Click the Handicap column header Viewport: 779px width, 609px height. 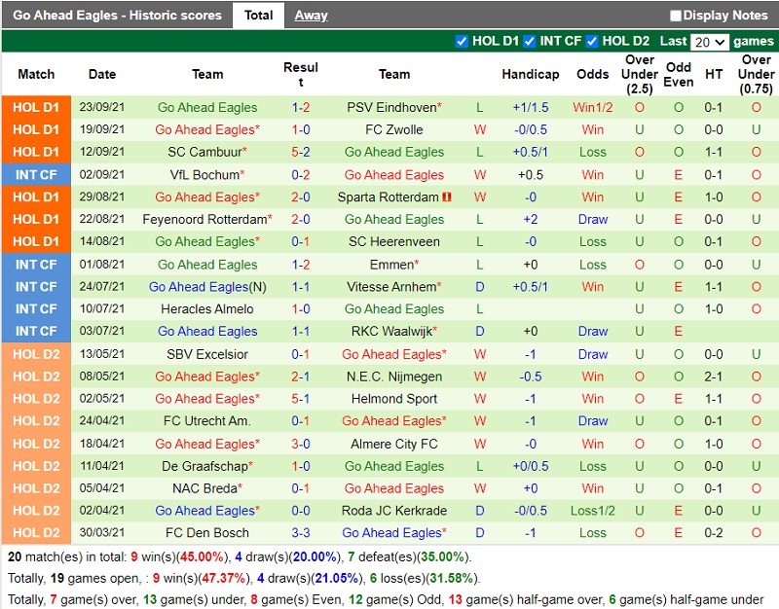click(531, 74)
